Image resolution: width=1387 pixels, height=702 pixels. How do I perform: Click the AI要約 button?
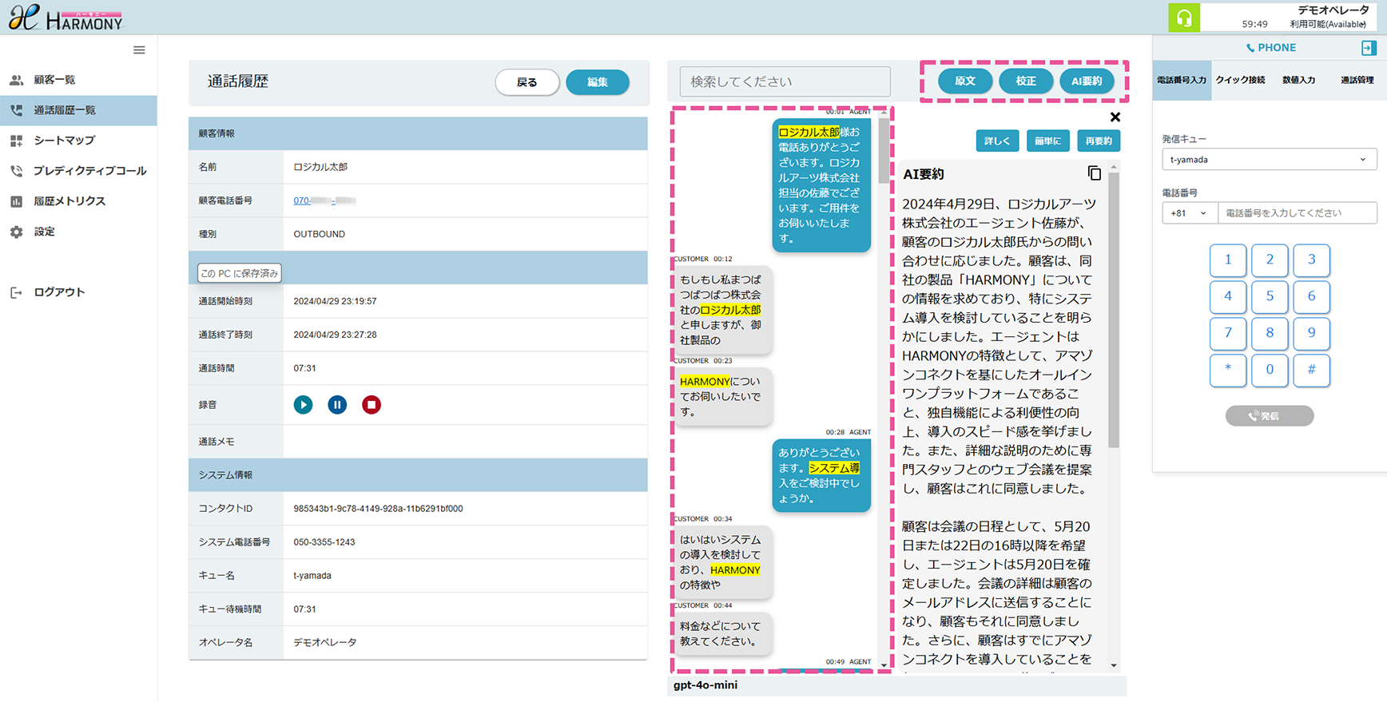coord(1086,81)
